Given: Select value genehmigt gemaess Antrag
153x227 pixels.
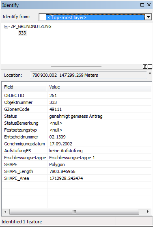Looking at the screenshot, I should click(76, 116).
